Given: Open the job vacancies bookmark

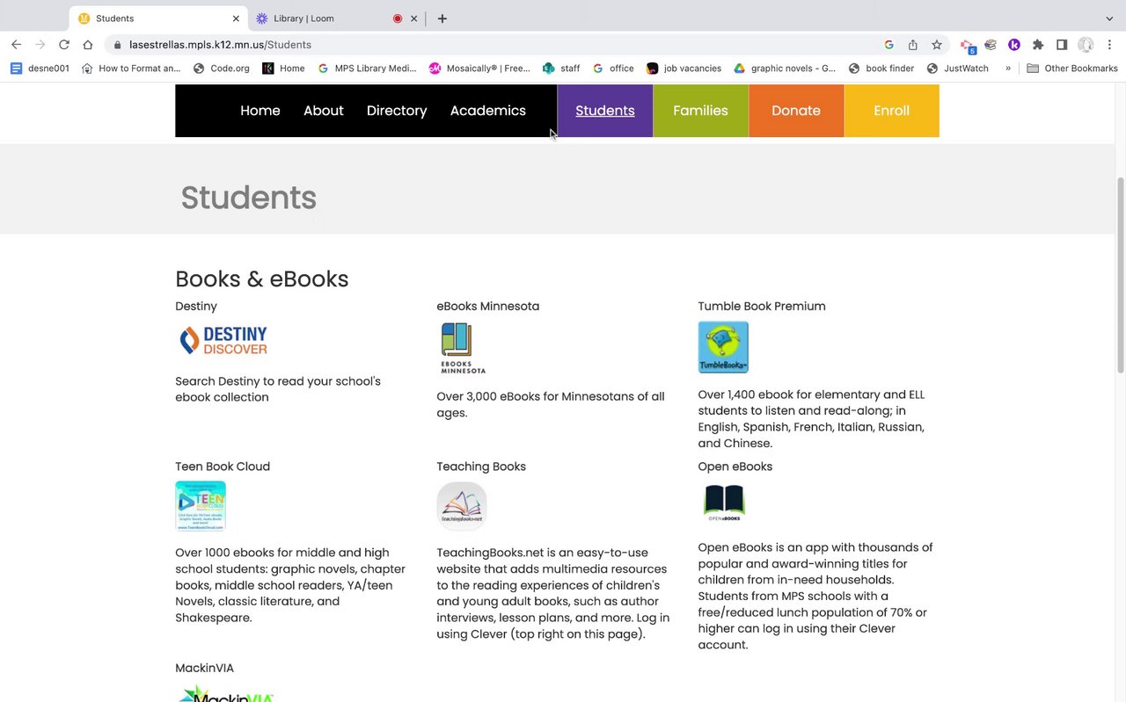Looking at the screenshot, I should [684, 69].
